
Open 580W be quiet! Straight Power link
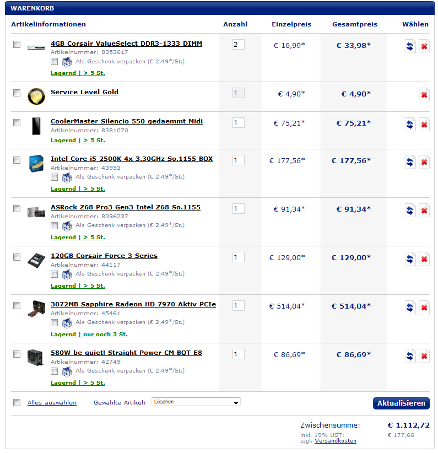126,353
